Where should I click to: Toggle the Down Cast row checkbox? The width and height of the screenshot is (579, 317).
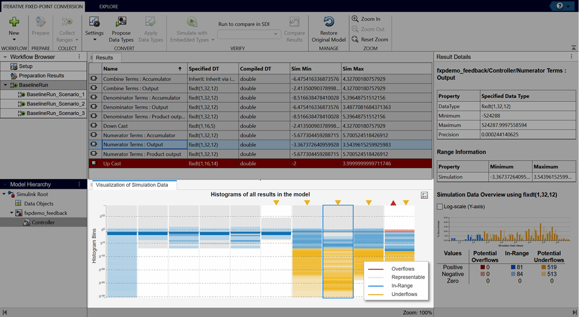tap(94, 126)
